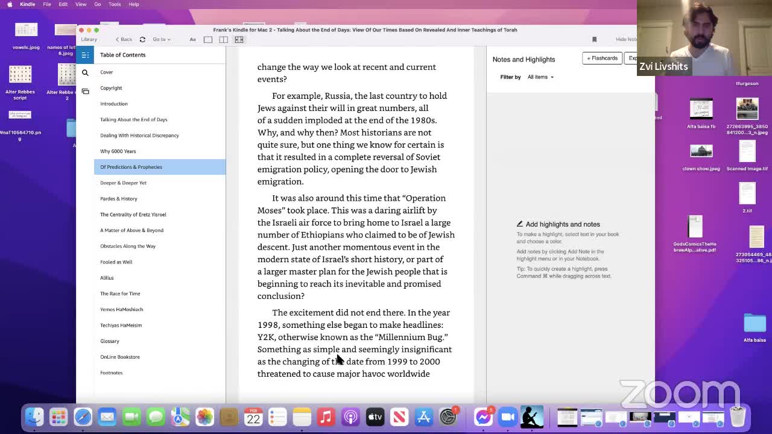
Task: Select the Alillus chapter
Action: [x=107, y=278]
